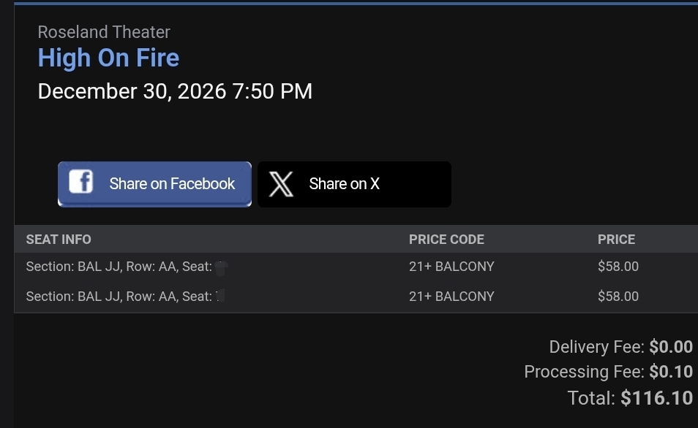Click the PRICE CODE column header
Viewport: 698px width, 428px height.
446,240
